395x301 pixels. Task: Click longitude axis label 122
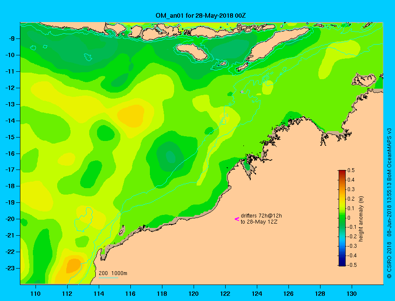coord(225,294)
